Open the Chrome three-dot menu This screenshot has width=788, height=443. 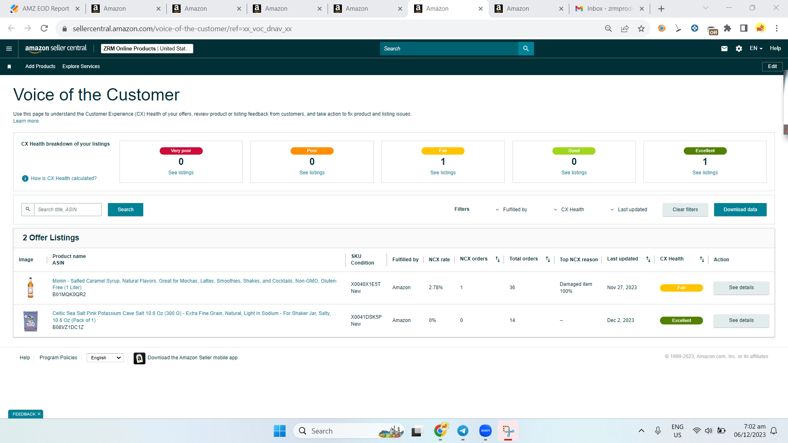(777, 28)
